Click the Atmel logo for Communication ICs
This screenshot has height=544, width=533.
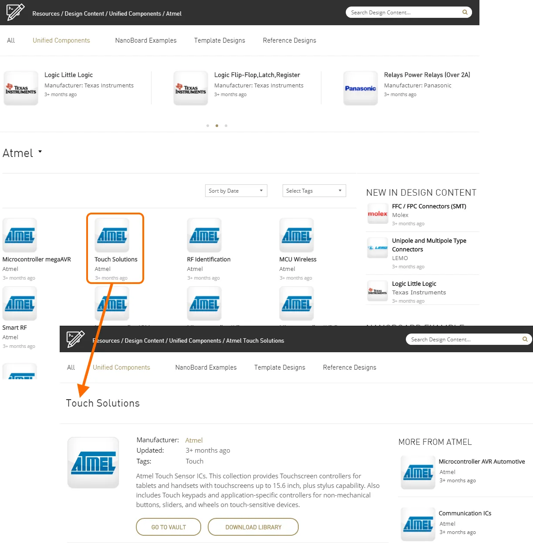pos(418,524)
